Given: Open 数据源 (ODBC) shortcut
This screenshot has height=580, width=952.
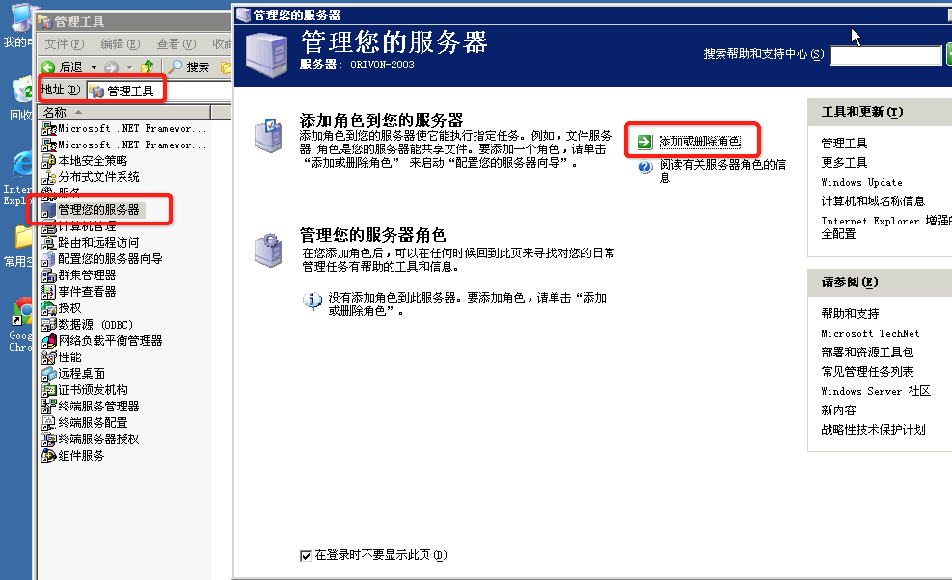Looking at the screenshot, I should tap(95, 324).
